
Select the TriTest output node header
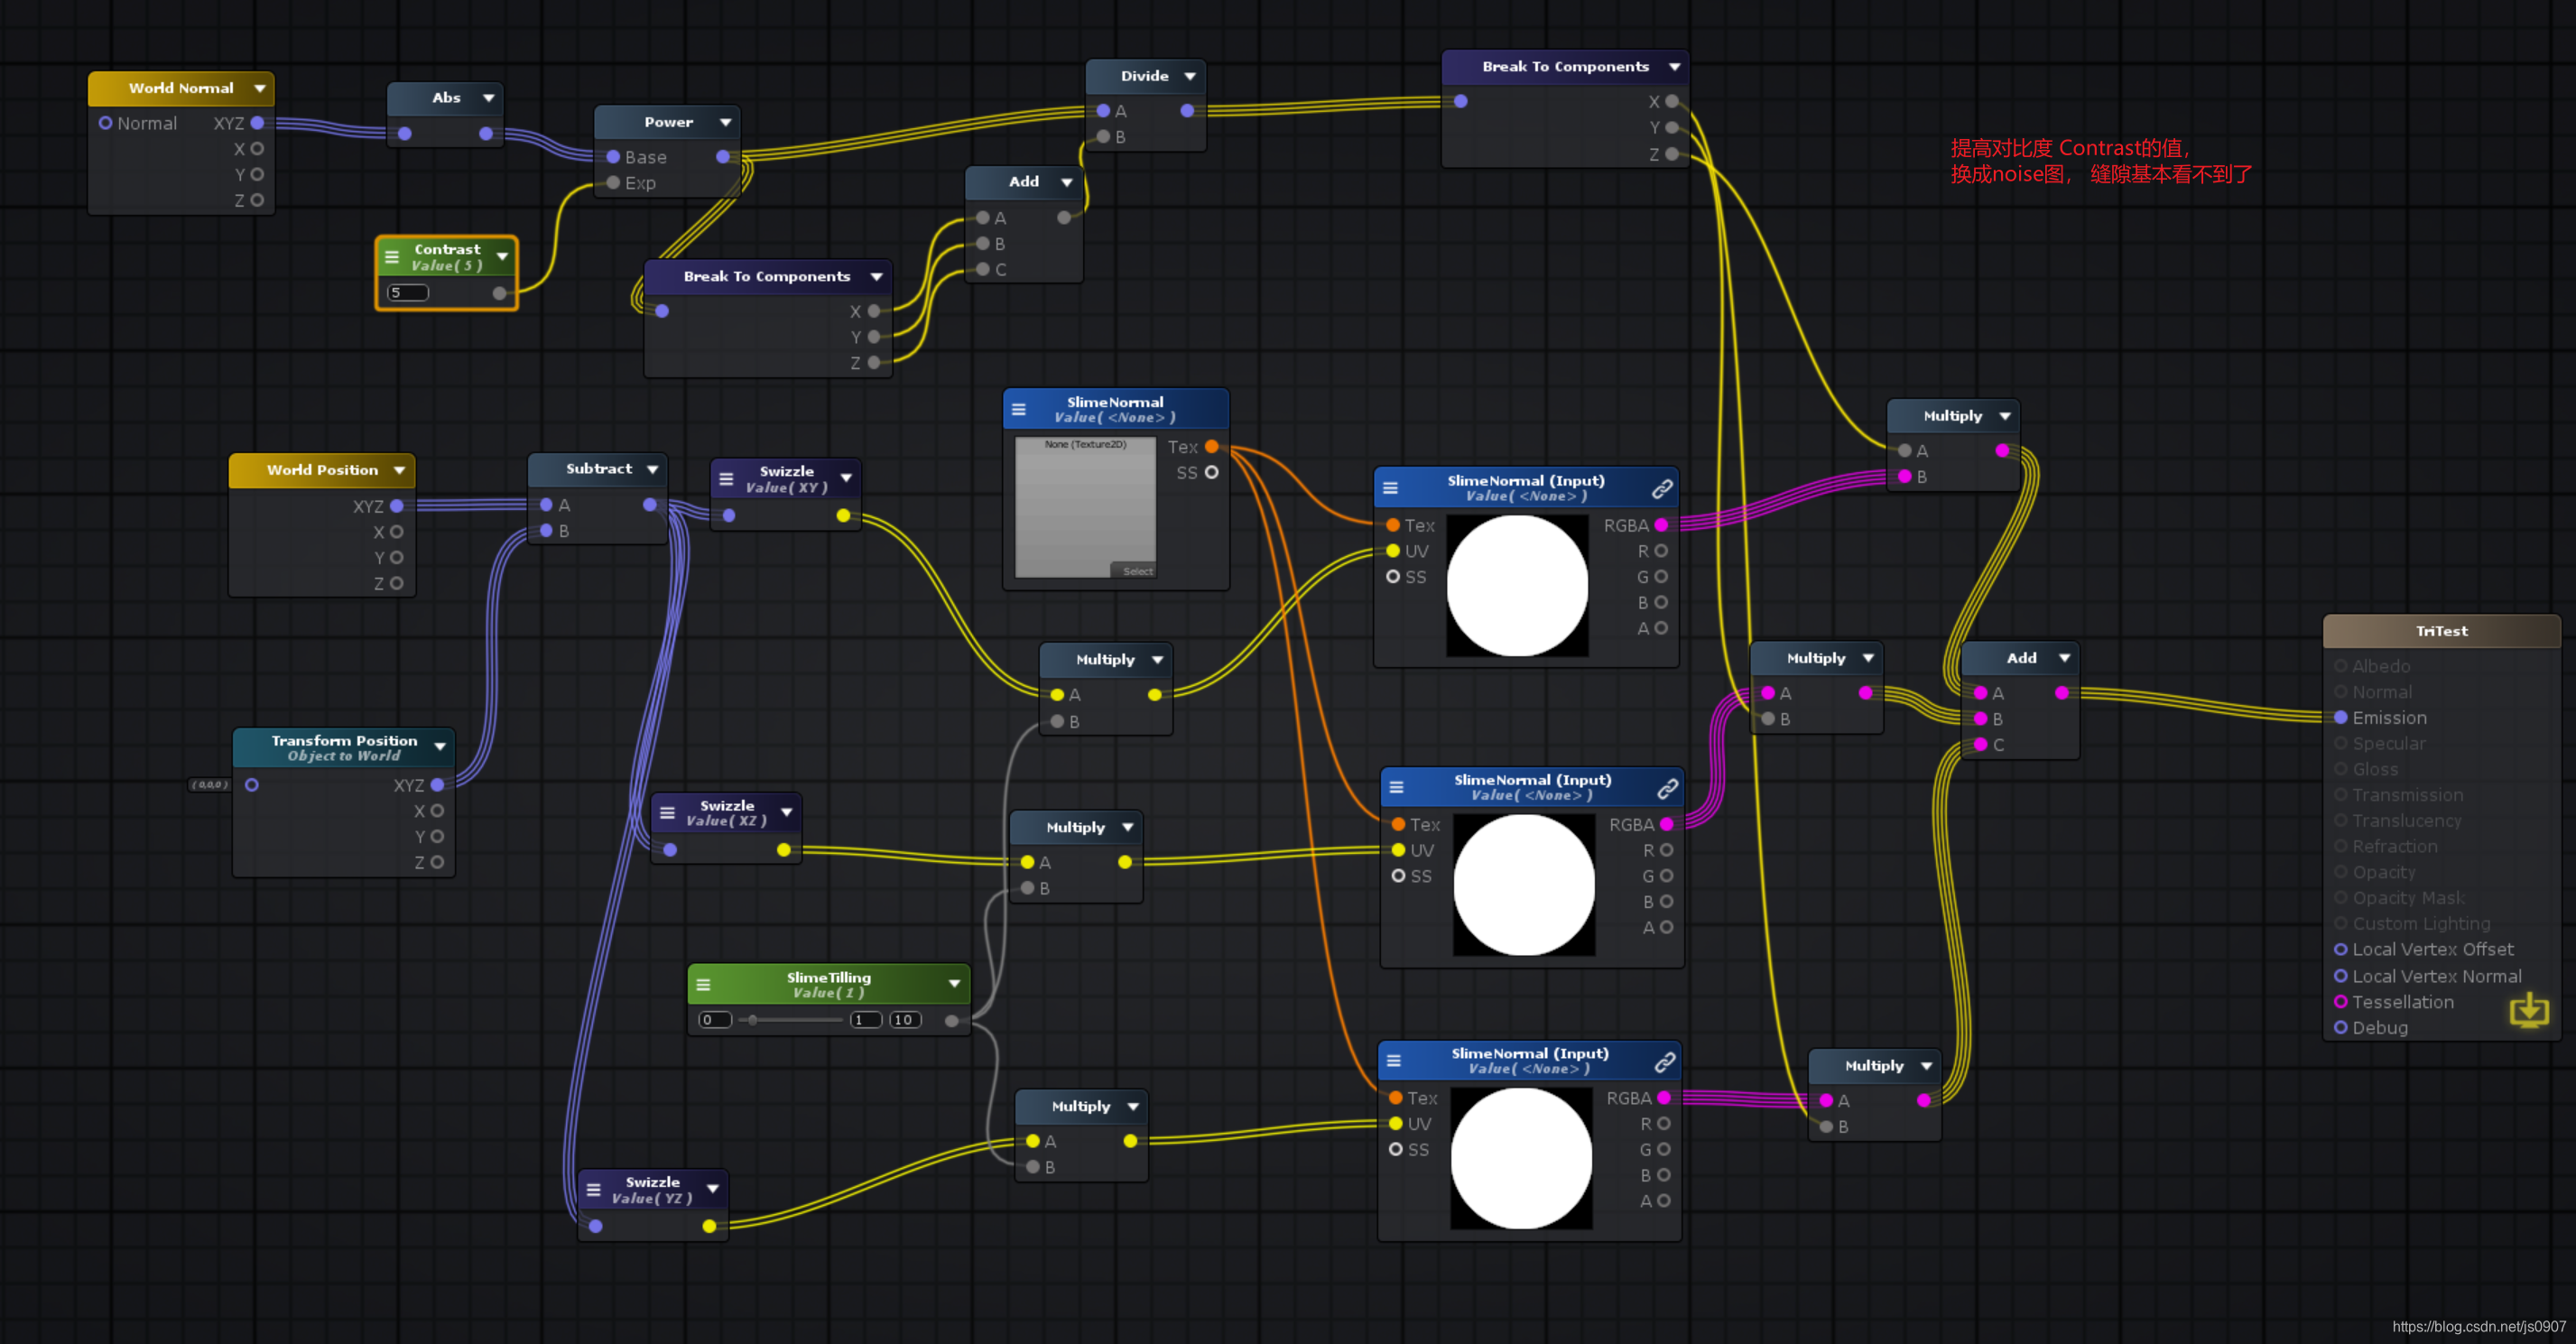point(2441,631)
